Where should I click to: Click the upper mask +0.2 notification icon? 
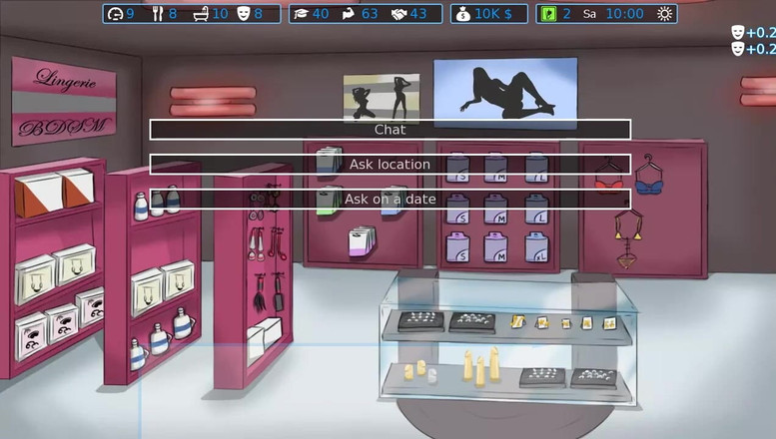coord(737,33)
